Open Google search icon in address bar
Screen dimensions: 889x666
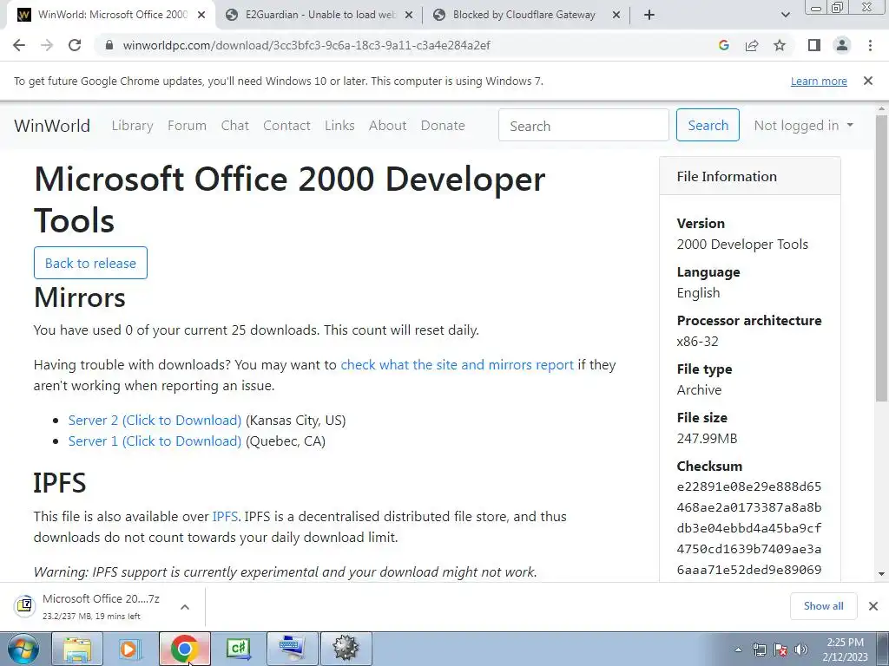point(723,45)
